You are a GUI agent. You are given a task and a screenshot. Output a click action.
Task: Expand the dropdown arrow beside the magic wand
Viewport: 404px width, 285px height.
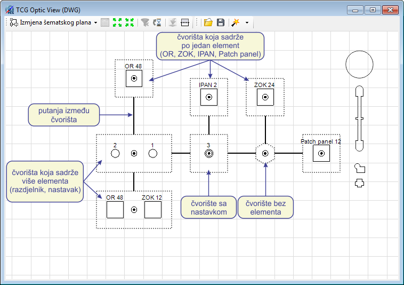pyautogui.click(x=247, y=22)
